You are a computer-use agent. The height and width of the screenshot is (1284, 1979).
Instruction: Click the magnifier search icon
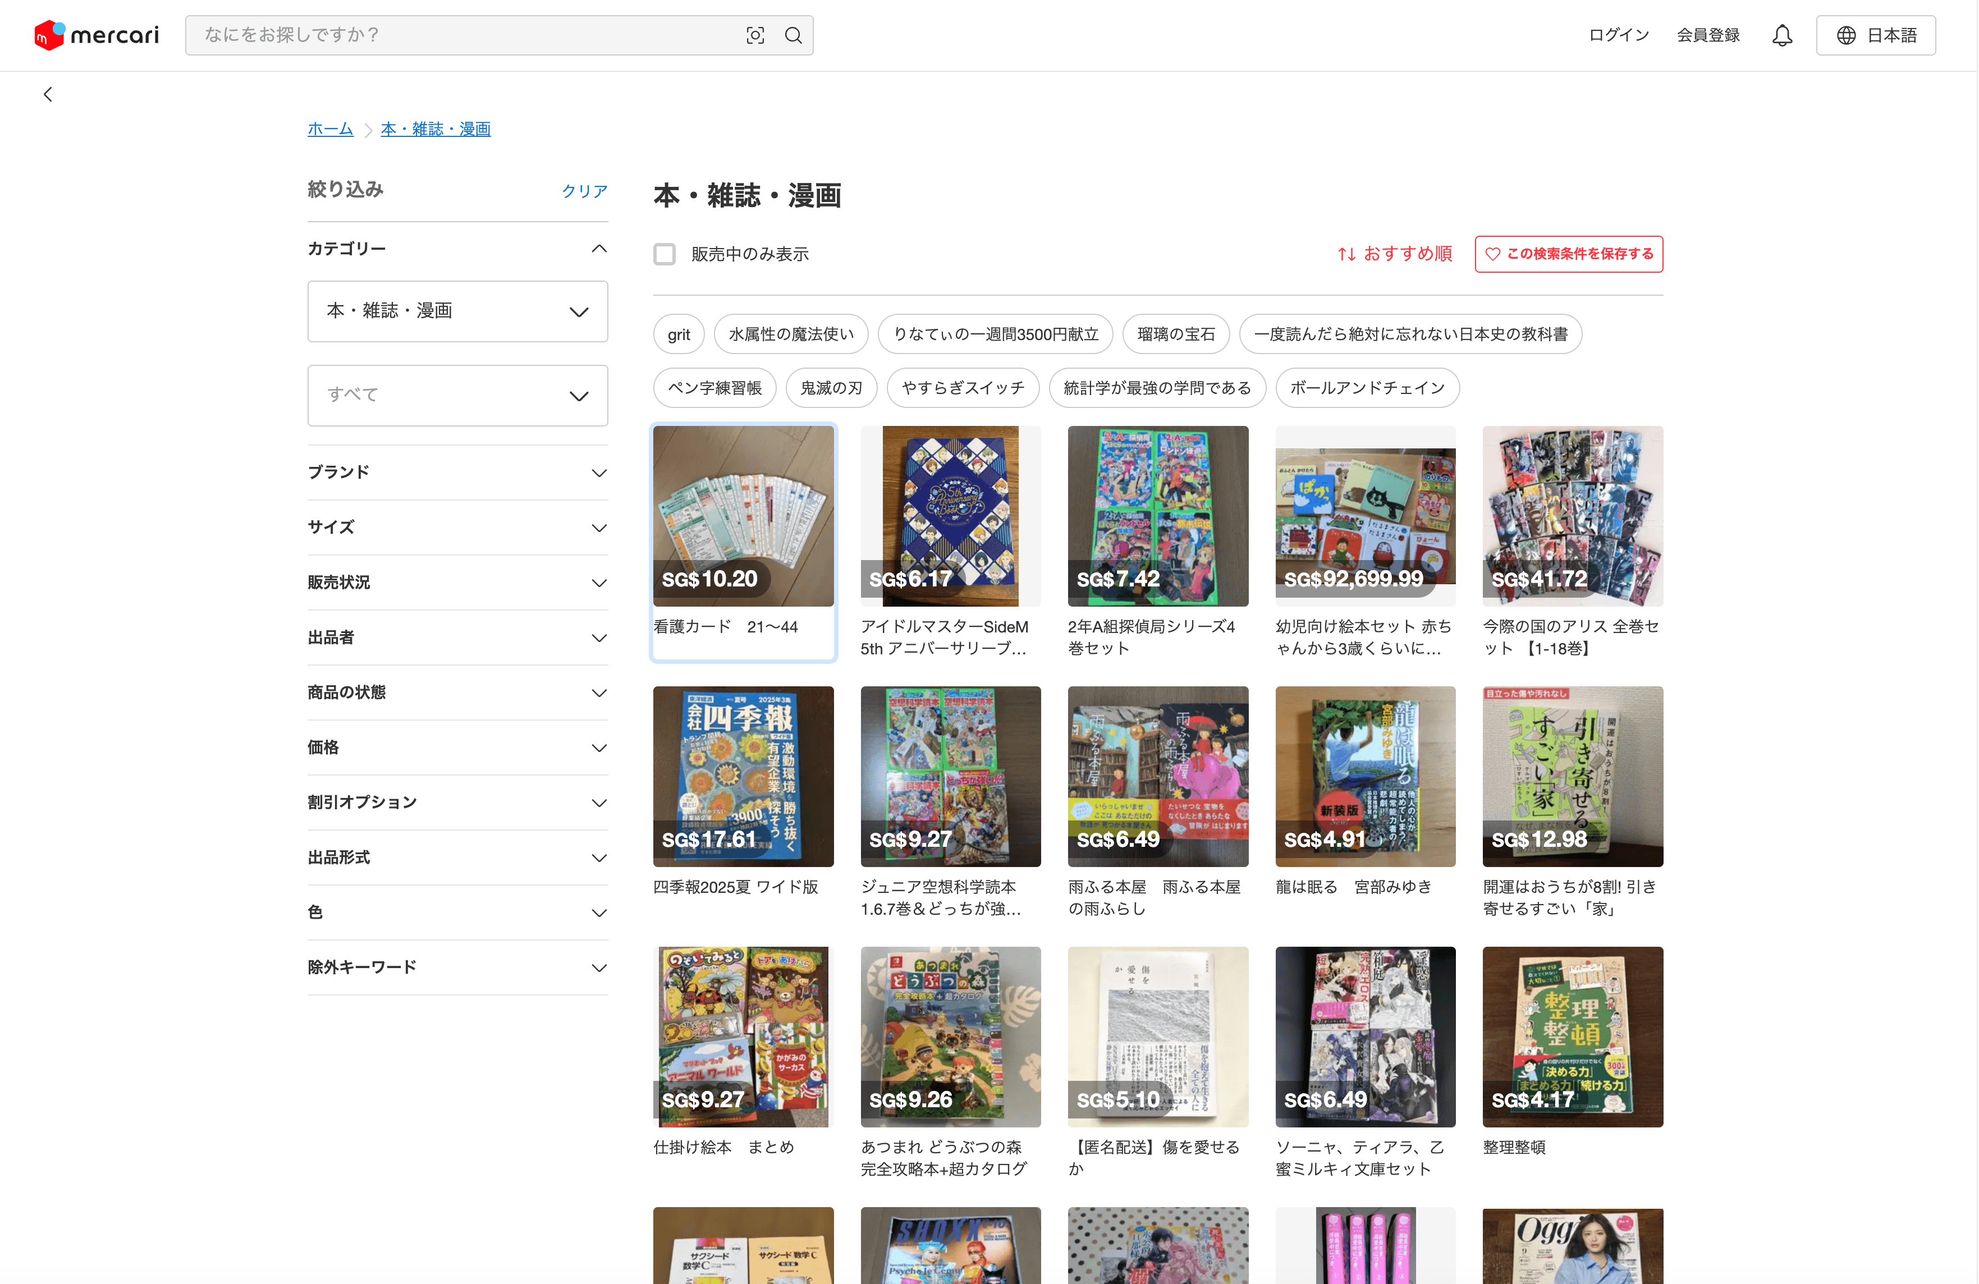point(793,35)
